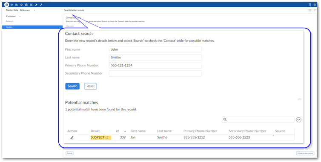Select the Contact table in sidebar

coord(32,27)
